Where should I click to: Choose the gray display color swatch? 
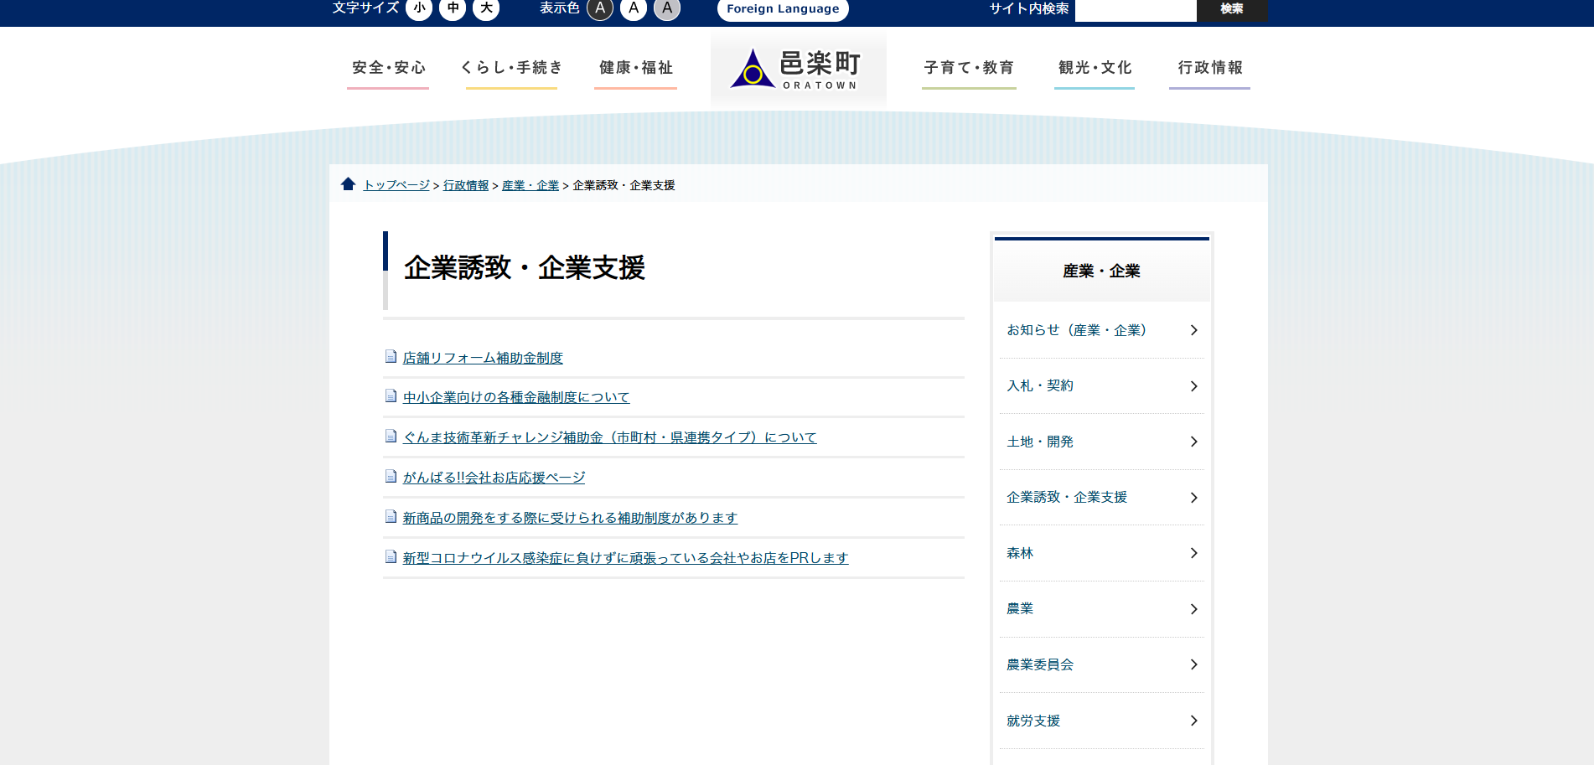click(667, 8)
